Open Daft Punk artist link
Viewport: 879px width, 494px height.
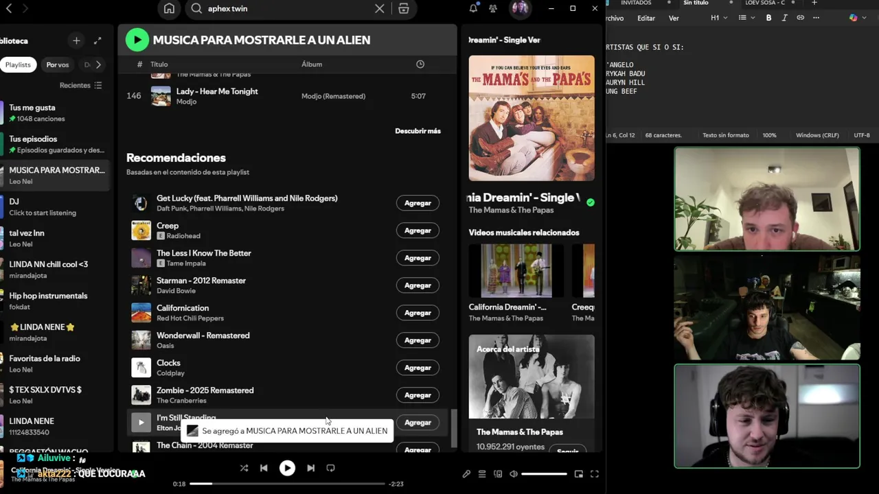(172, 209)
